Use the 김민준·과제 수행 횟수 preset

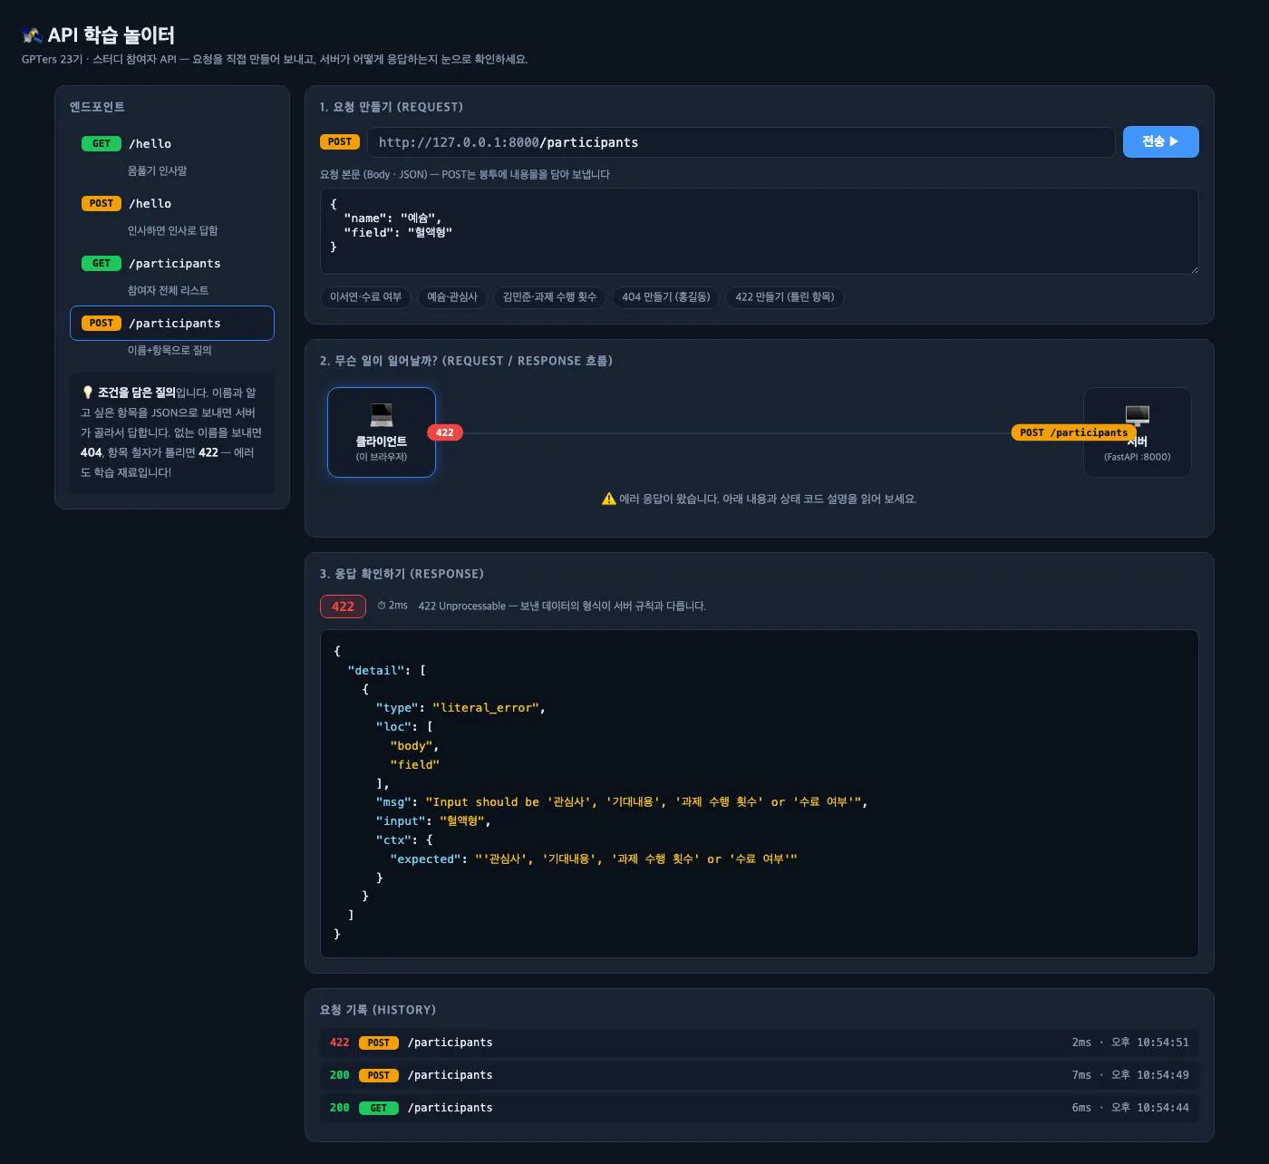pyautogui.click(x=550, y=297)
